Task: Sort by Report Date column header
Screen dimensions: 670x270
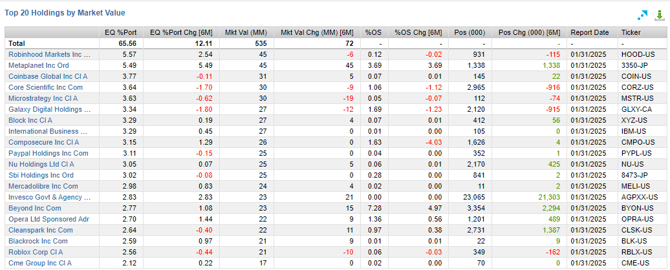Action: coord(590,32)
